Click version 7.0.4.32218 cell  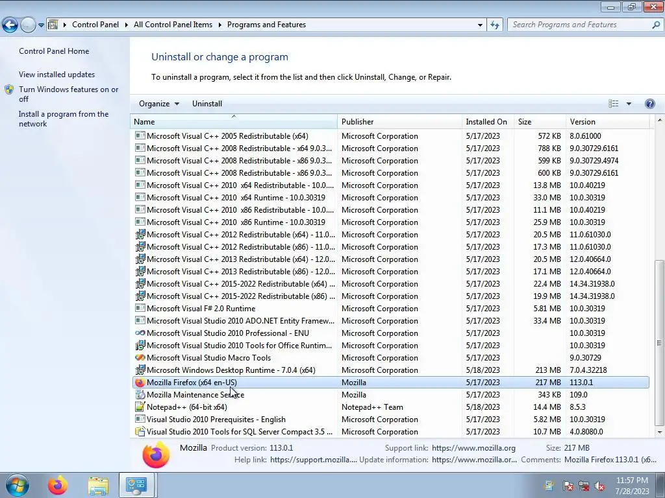[588, 370]
